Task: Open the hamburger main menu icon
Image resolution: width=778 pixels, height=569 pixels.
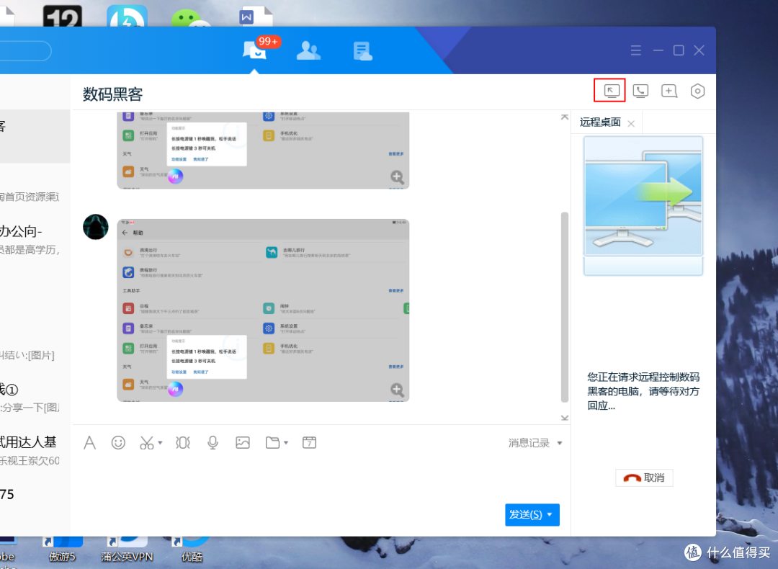Action: pos(636,50)
